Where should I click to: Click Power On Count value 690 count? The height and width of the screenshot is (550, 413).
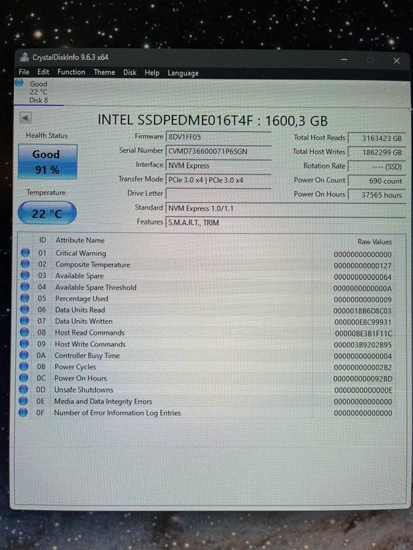tap(377, 181)
